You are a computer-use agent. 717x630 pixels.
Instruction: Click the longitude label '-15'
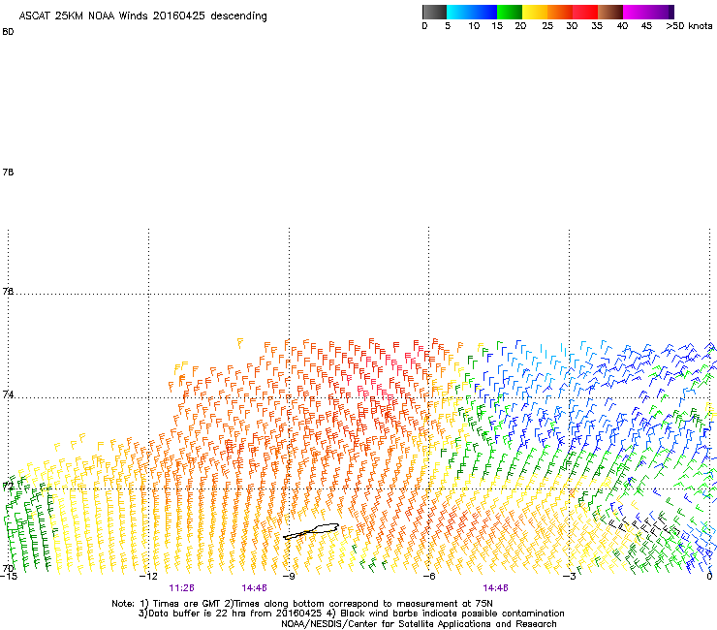pyautogui.click(x=9, y=576)
